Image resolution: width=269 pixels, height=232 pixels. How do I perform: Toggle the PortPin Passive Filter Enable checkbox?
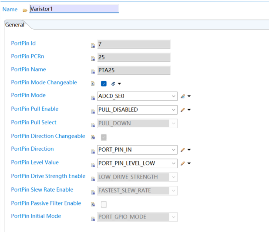pos(104,204)
